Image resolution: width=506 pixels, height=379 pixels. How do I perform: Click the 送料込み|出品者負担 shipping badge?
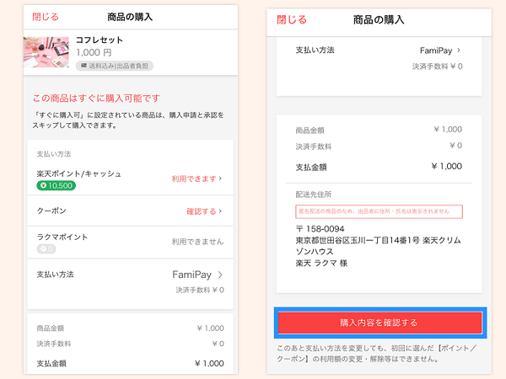tap(115, 66)
